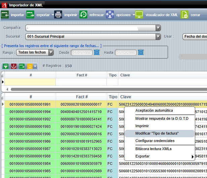This screenshot has width=207, height=178.
Task: Expand the Sucursal dropdown
Action: (x=158, y=36)
